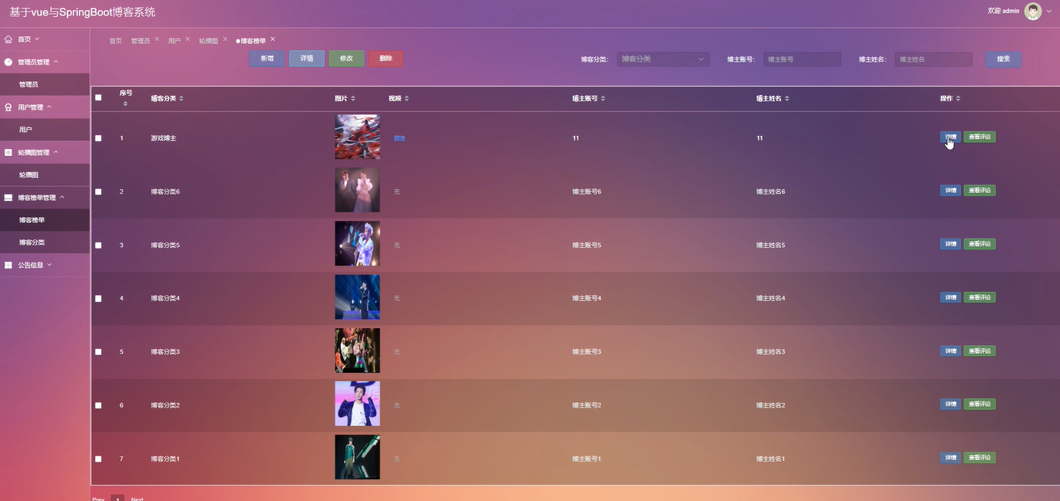Switch to the 管理员 tab
This screenshot has height=501, width=1060.
click(140, 41)
